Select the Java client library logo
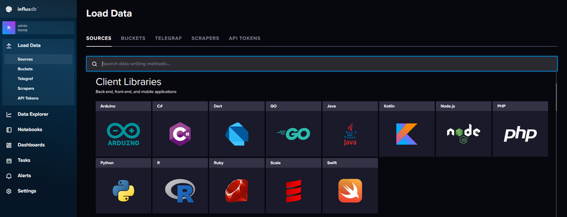The image size is (567, 217). [350, 134]
